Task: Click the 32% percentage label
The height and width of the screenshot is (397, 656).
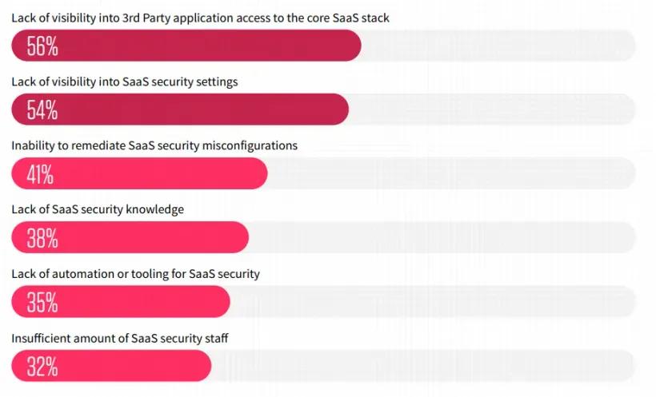Action: (42, 366)
